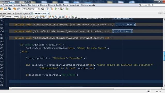Click the globe browser icon

43,9
